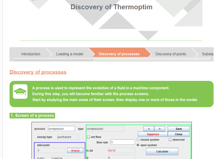Click the Save button
The width and height of the screenshot is (217, 159).
coord(179,129)
